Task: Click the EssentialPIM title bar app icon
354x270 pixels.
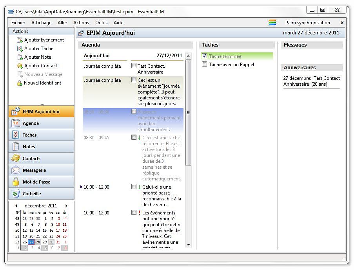Action: click(x=11, y=12)
